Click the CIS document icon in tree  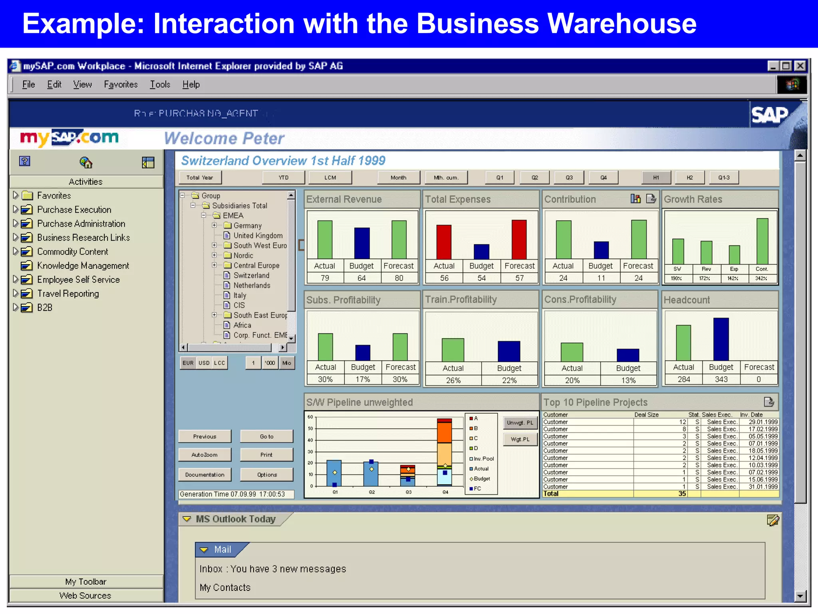(227, 305)
